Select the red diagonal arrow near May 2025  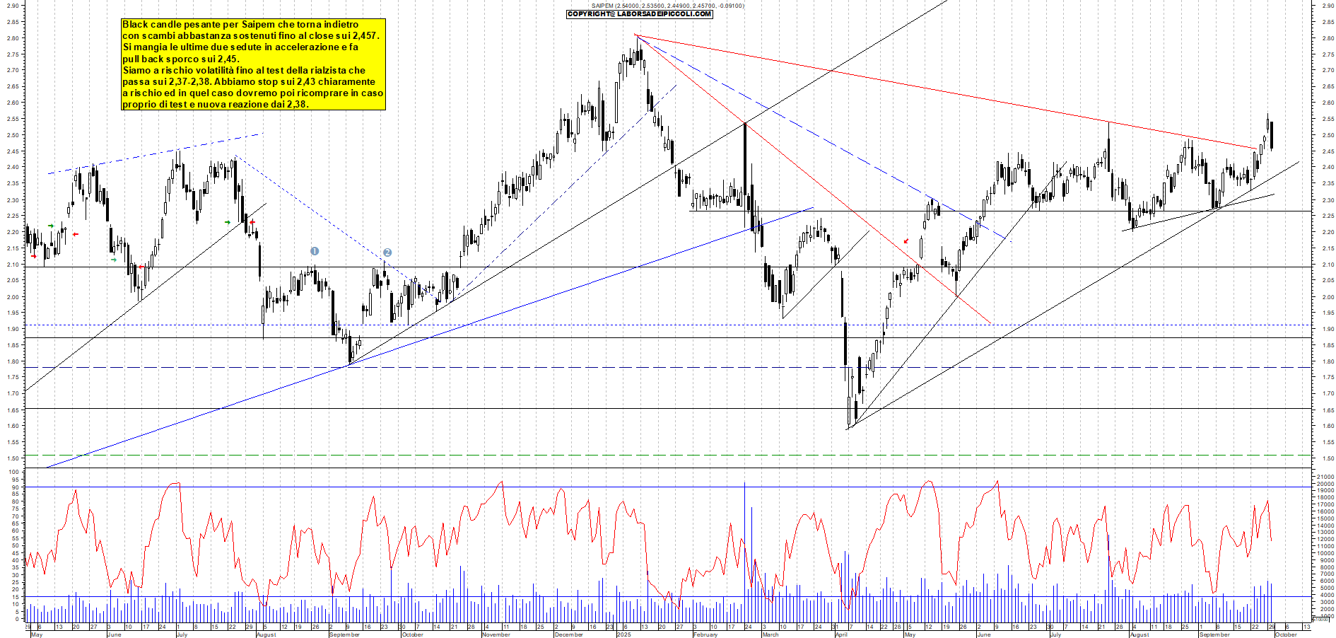click(906, 241)
